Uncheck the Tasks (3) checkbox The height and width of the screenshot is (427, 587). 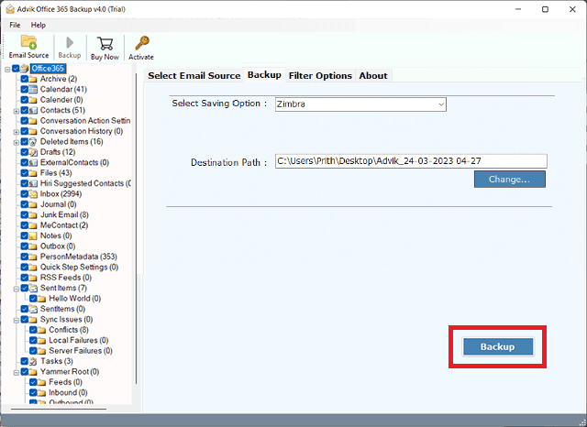[25, 361]
